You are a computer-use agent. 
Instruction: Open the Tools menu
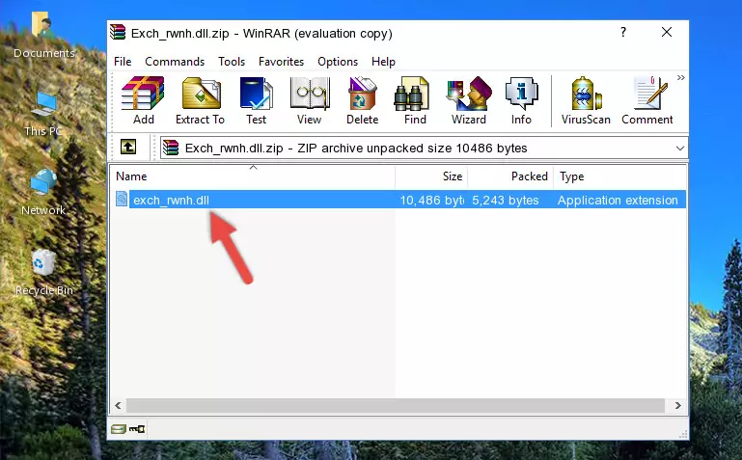tap(232, 62)
